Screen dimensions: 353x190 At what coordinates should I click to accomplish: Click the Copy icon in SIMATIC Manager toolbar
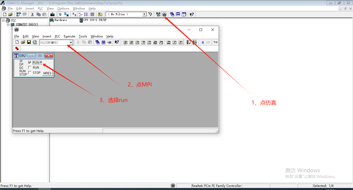39,14
